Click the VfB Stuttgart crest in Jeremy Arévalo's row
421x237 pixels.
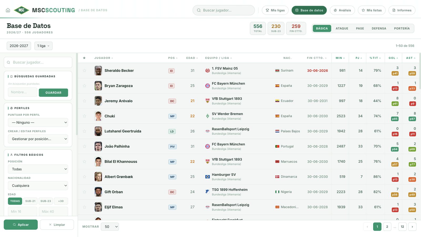point(208,101)
